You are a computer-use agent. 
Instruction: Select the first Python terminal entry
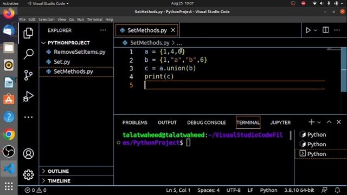[320, 135]
